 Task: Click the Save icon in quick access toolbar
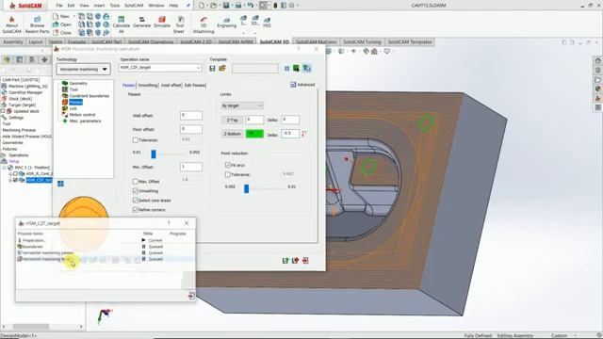226,6
